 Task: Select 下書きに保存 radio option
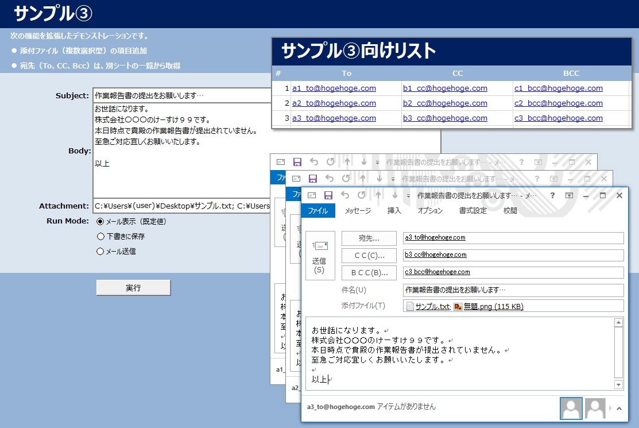pyautogui.click(x=100, y=237)
